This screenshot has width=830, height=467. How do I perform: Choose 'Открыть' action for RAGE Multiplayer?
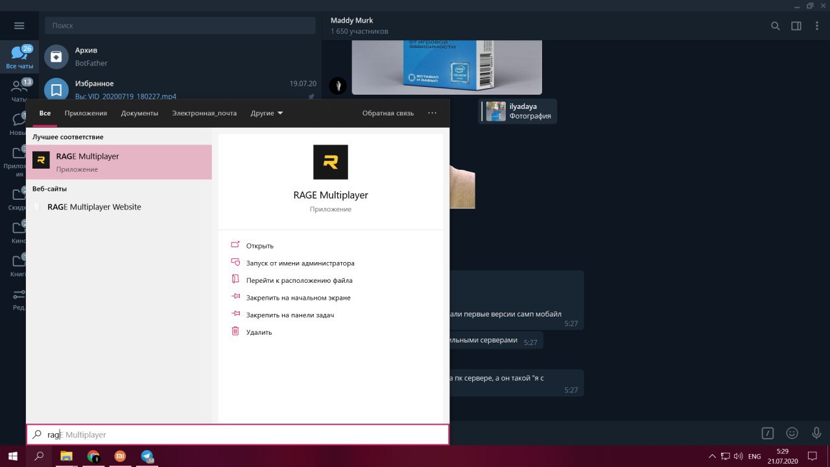[259, 246]
